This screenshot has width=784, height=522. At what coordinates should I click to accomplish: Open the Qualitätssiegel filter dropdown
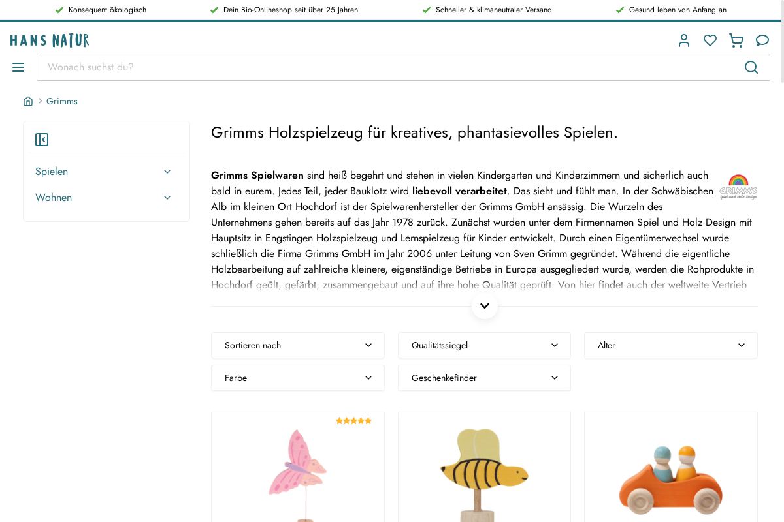484,345
